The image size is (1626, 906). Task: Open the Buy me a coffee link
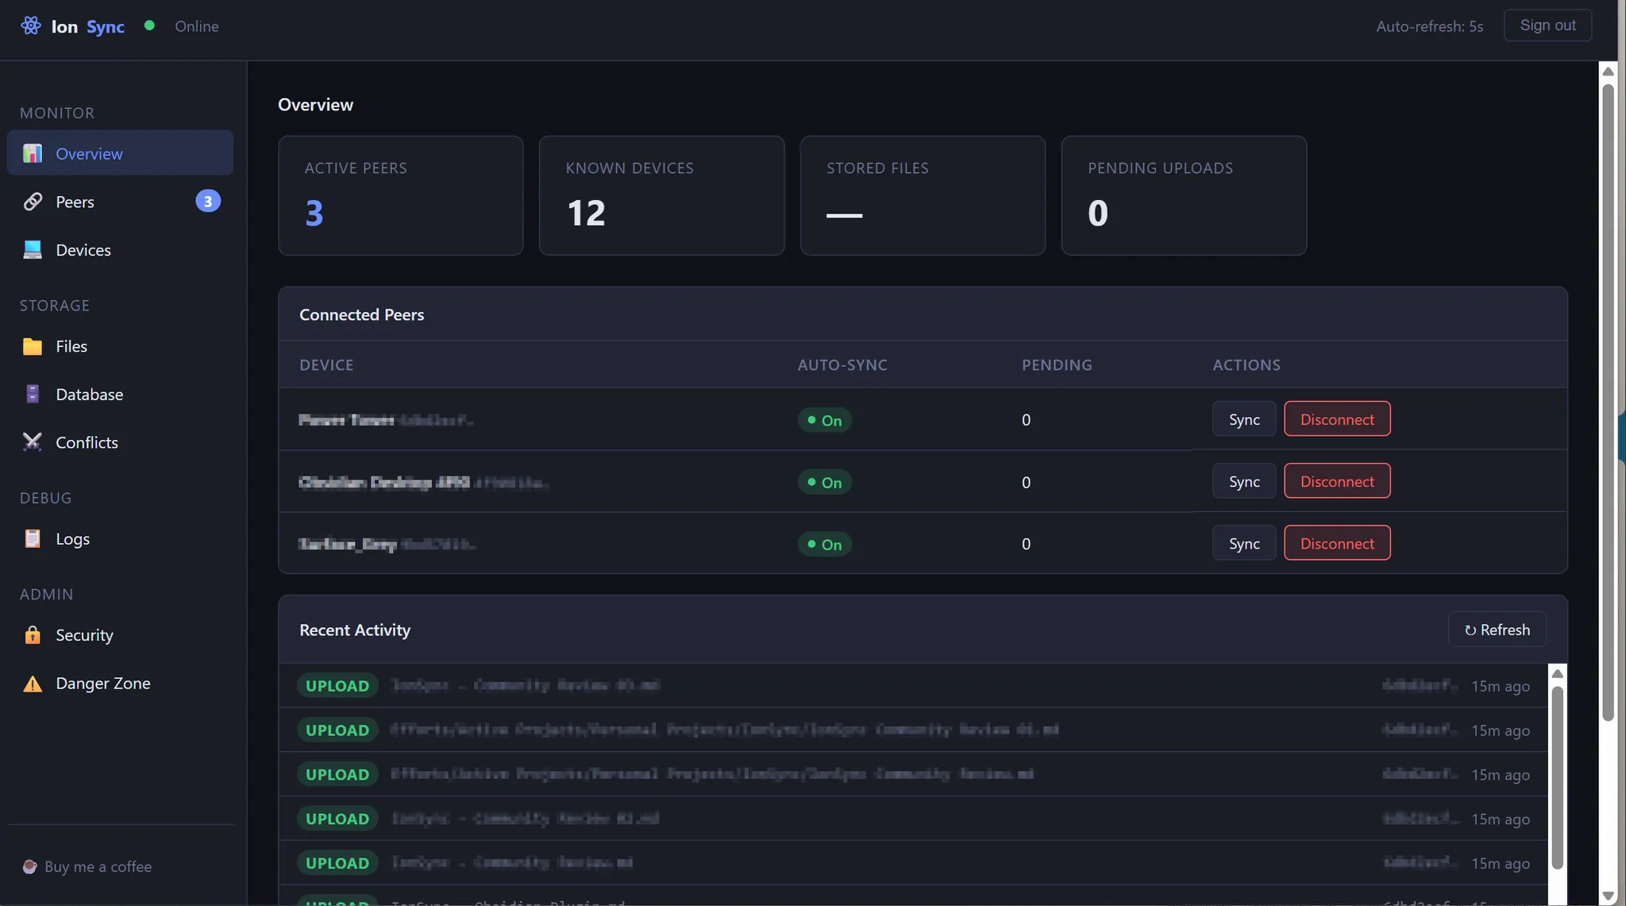tap(87, 866)
